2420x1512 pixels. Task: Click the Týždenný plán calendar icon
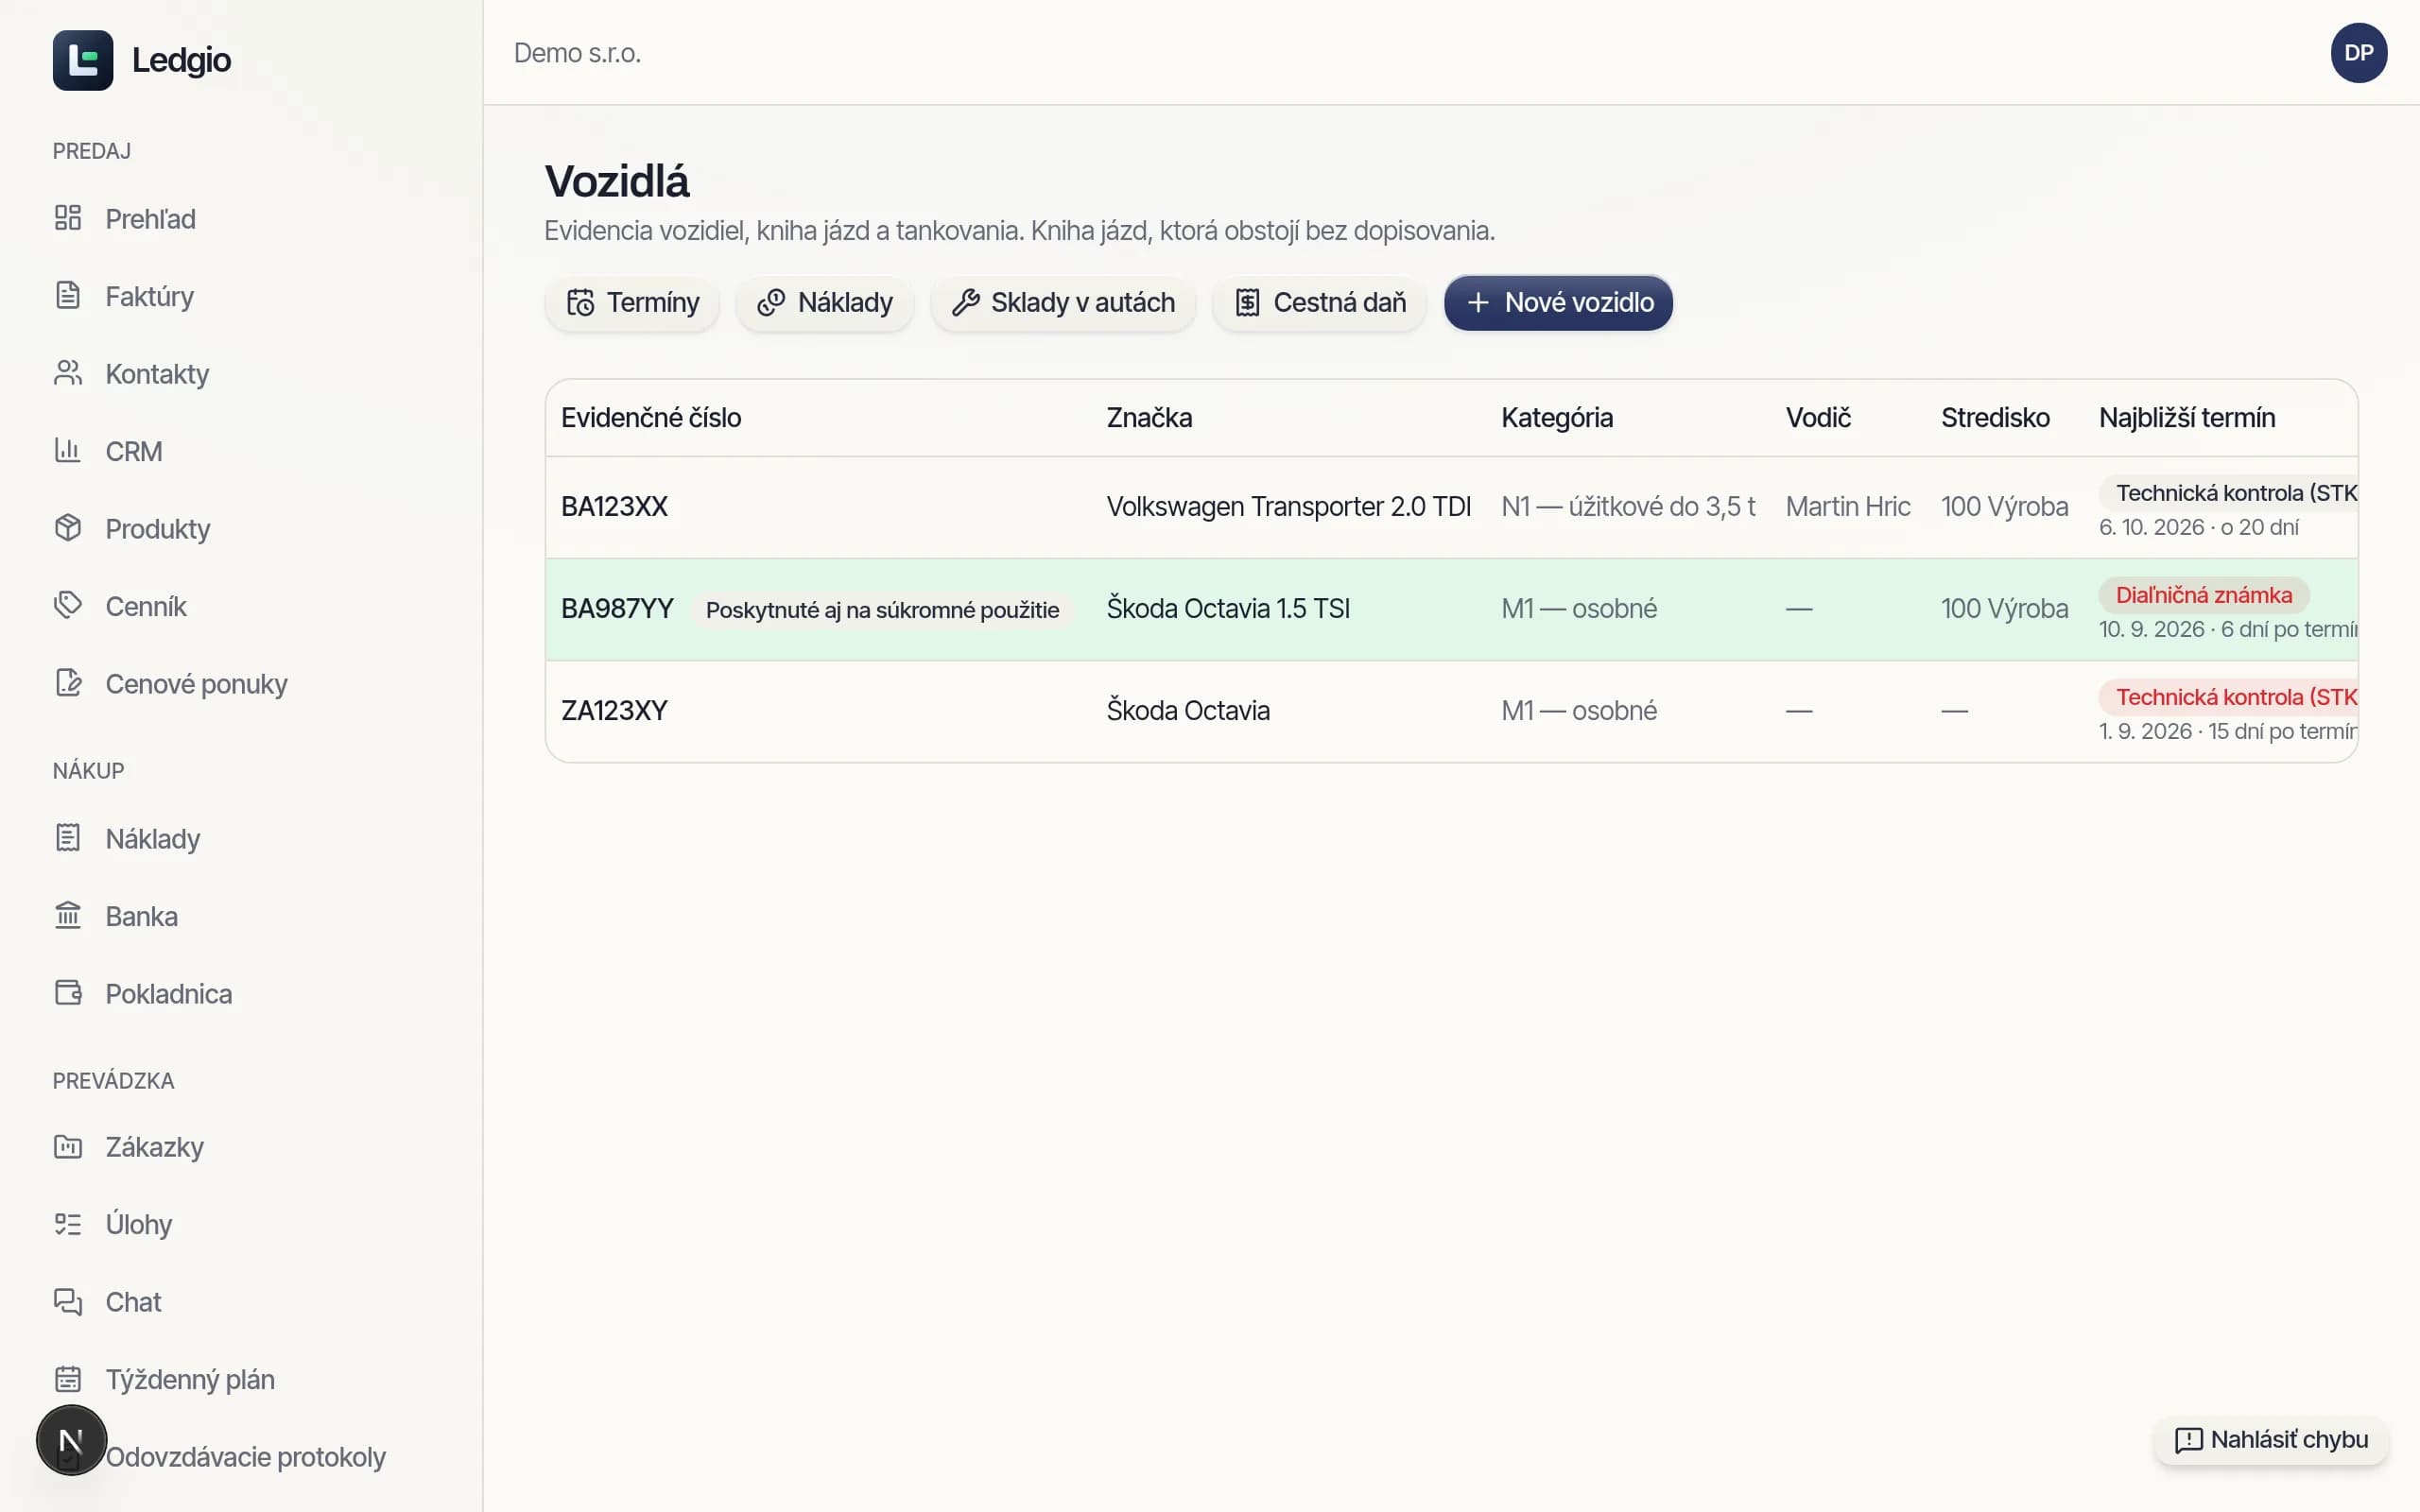pos(68,1379)
